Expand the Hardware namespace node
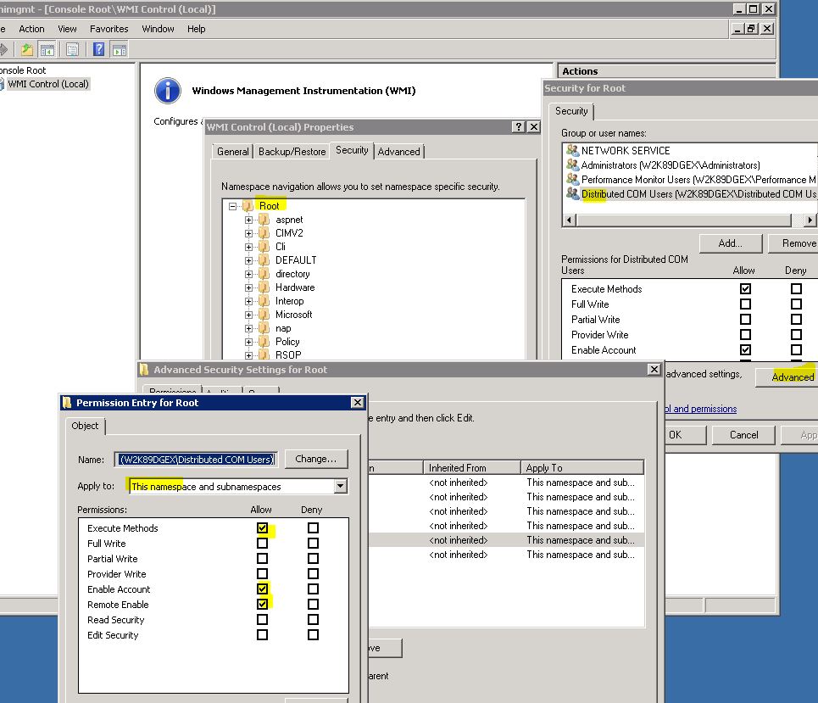 (x=249, y=288)
